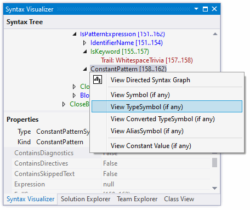This screenshot has width=250, height=210.
Task: Click the Syntax Tree section header
Action: point(25,22)
